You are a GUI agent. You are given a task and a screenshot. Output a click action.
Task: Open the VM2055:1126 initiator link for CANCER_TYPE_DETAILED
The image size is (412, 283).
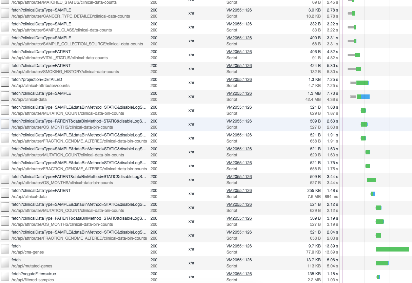(x=239, y=10)
